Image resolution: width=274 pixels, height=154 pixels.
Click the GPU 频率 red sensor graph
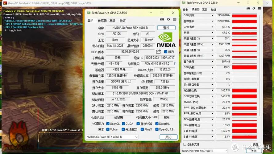tap(244, 15)
